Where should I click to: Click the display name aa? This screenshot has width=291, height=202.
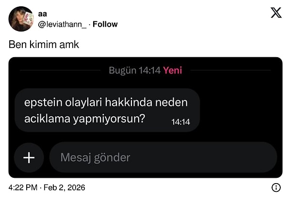click(x=43, y=14)
